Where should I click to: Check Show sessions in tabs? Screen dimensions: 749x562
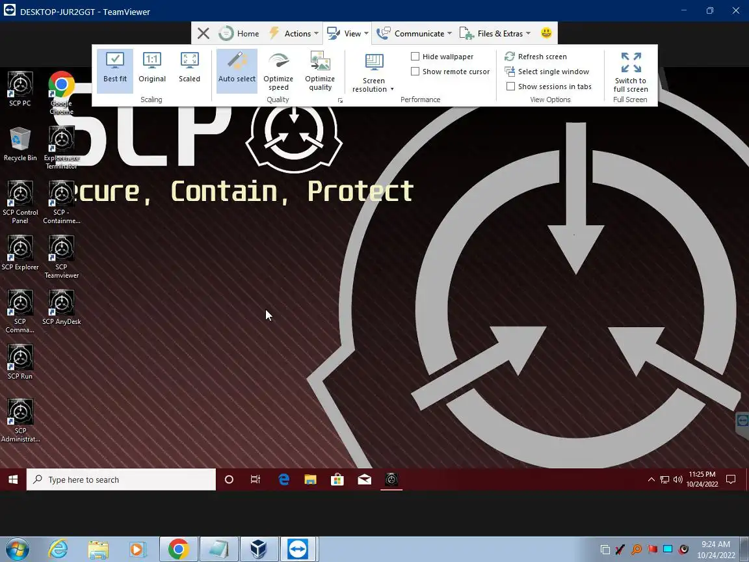(x=510, y=87)
